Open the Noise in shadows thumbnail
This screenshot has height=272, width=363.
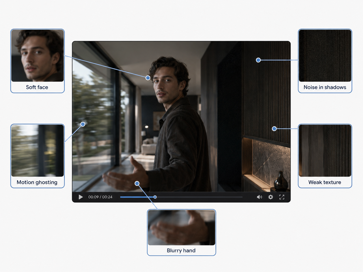[325, 56]
